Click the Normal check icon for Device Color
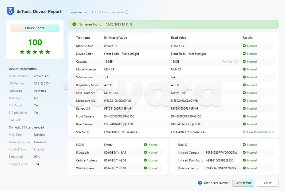Viewport: 285px width, 191px height. 244,54
